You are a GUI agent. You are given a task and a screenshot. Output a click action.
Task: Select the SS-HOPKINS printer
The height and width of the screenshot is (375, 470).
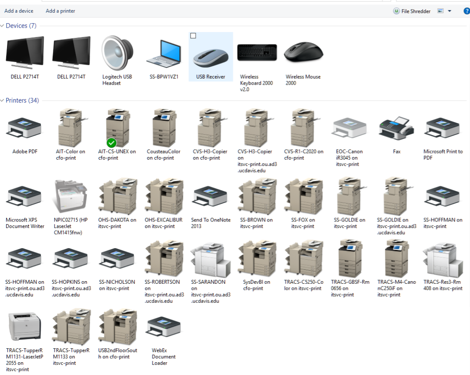click(71, 272)
